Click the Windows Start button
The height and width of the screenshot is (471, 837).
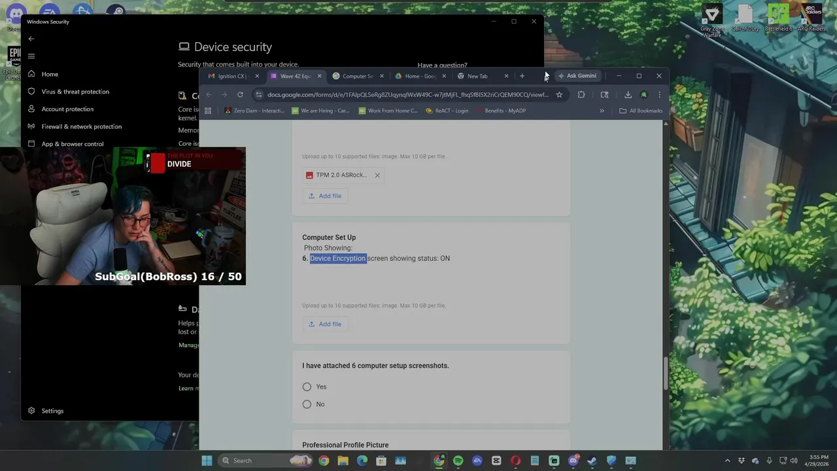click(x=207, y=461)
